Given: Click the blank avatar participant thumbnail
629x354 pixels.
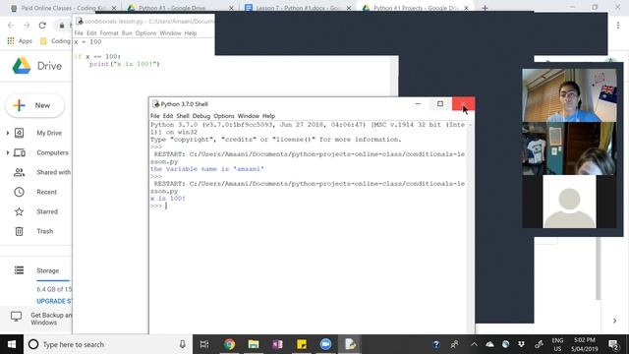Looking at the screenshot, I should coord(569,202).
